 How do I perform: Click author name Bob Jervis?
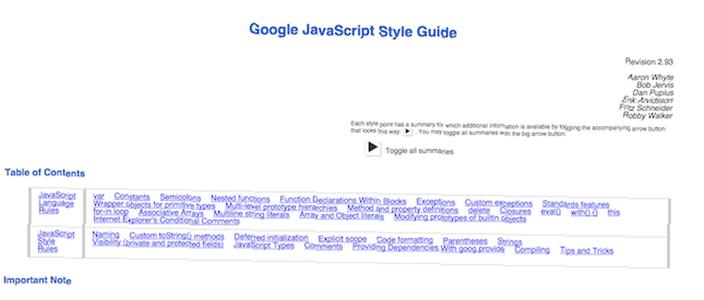(655, 85)
